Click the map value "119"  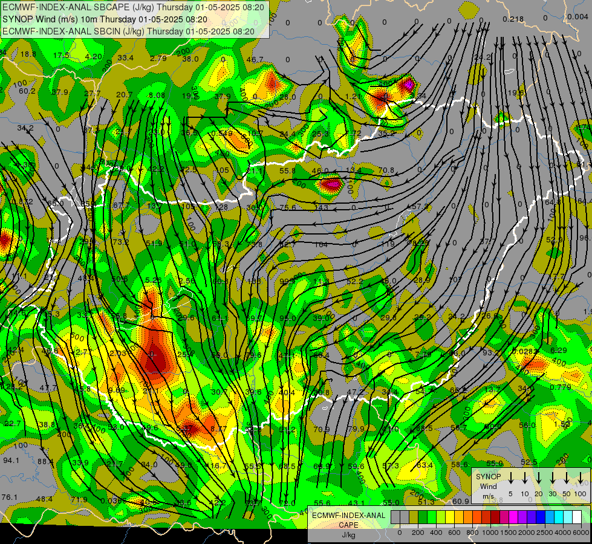coord(388,244)
